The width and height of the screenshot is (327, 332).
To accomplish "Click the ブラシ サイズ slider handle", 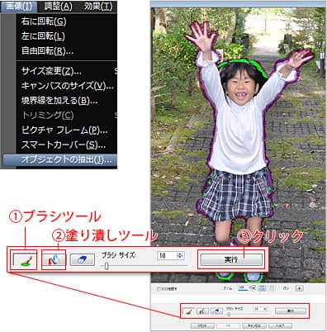I will point(107,266).
